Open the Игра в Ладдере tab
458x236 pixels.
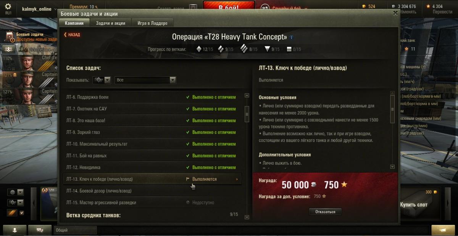coord(152,23)
